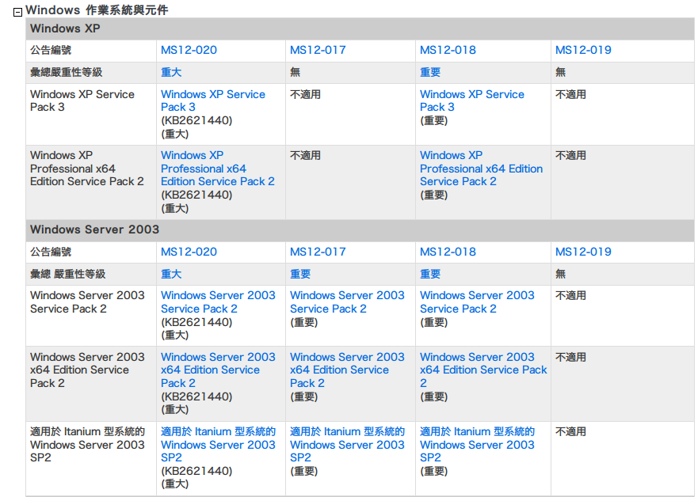Collapse the Windows 作業系統與元件 section
The image size is (698, 497).
tap(17, 12)
